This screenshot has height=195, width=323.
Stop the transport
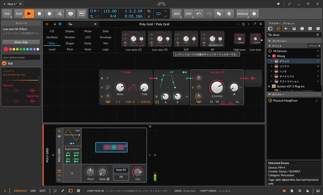coord(39,14)
